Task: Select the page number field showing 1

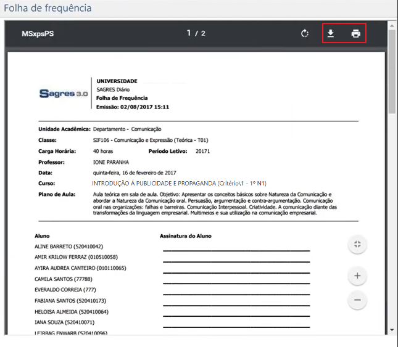Action: pos(189,33)
